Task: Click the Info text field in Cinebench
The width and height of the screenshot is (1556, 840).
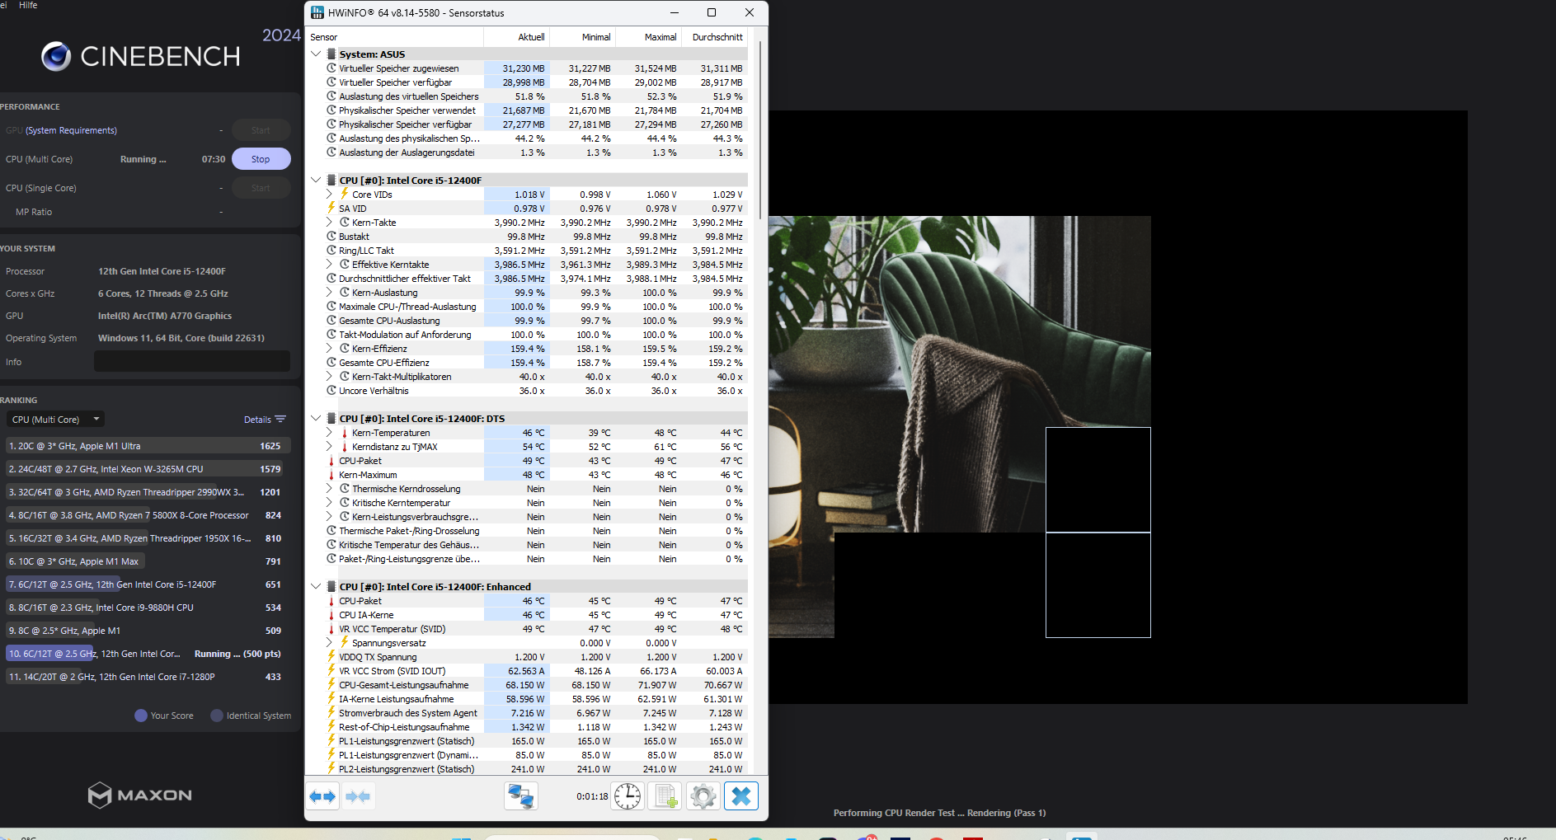Action: pos(191,361)
